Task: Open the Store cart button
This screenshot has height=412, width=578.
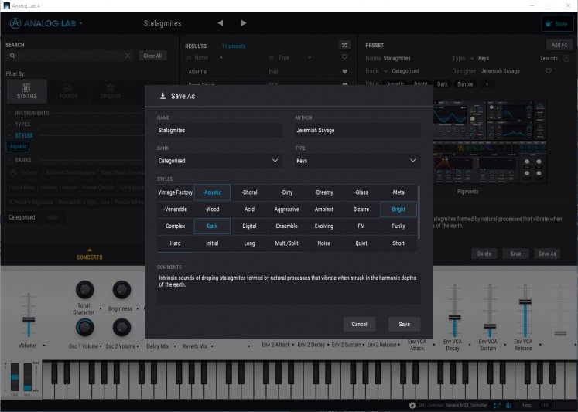Action: click(x=556, y=24)
